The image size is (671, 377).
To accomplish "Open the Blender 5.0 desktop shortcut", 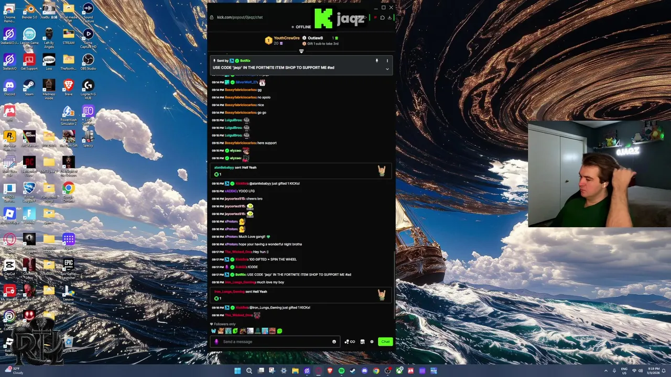I will (29, 12).
